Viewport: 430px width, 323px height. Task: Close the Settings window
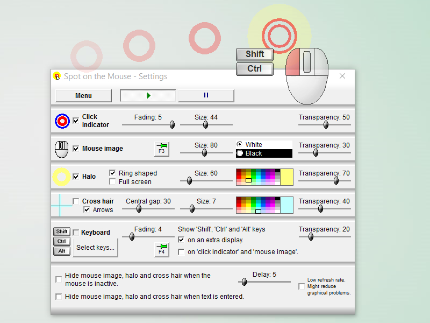click(342, 76)
